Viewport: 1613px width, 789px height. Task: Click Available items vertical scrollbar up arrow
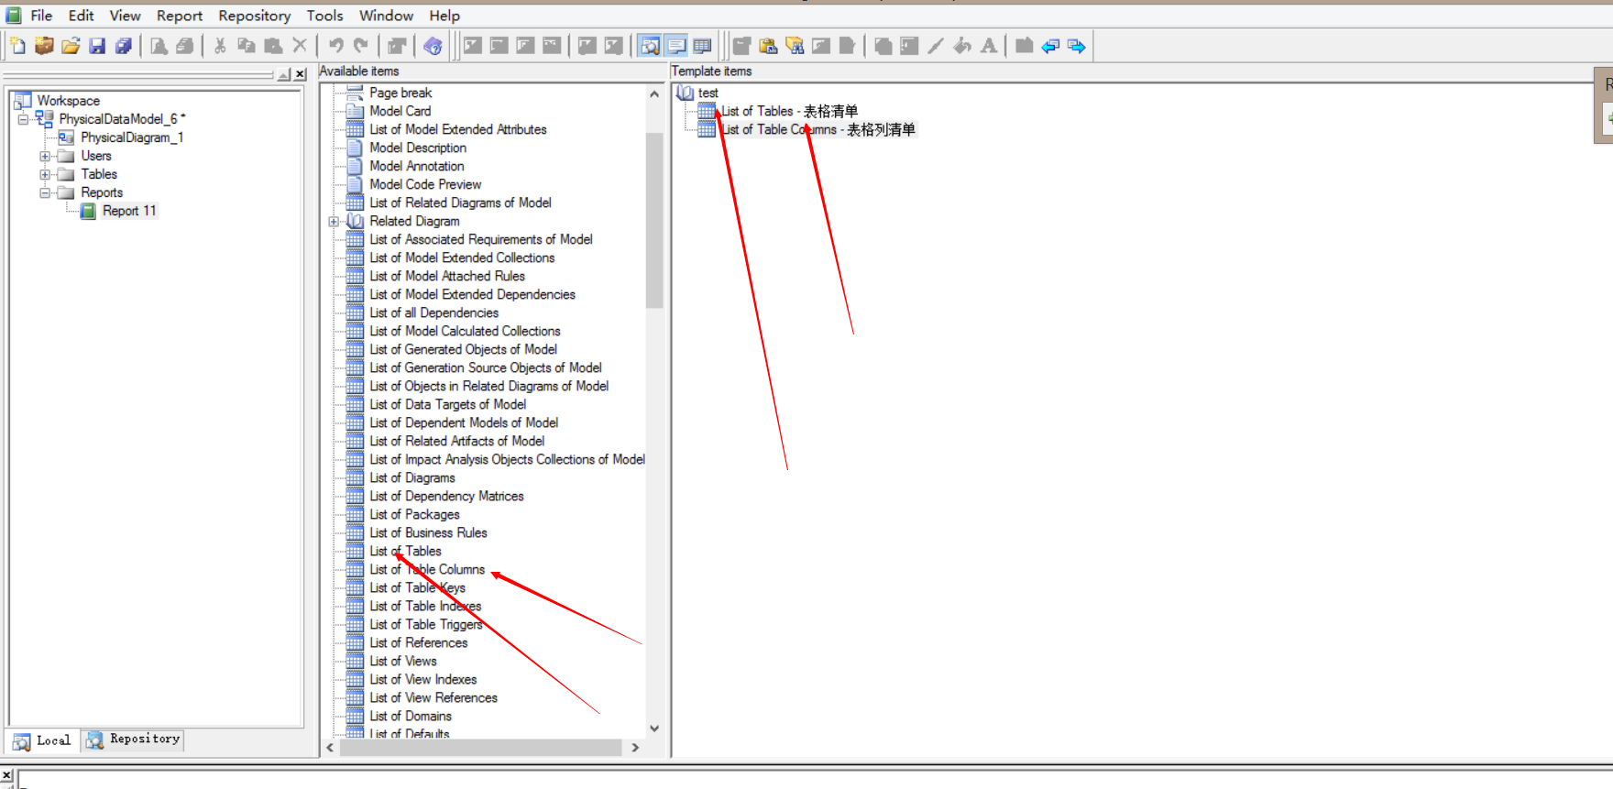[x=654, y=93]
